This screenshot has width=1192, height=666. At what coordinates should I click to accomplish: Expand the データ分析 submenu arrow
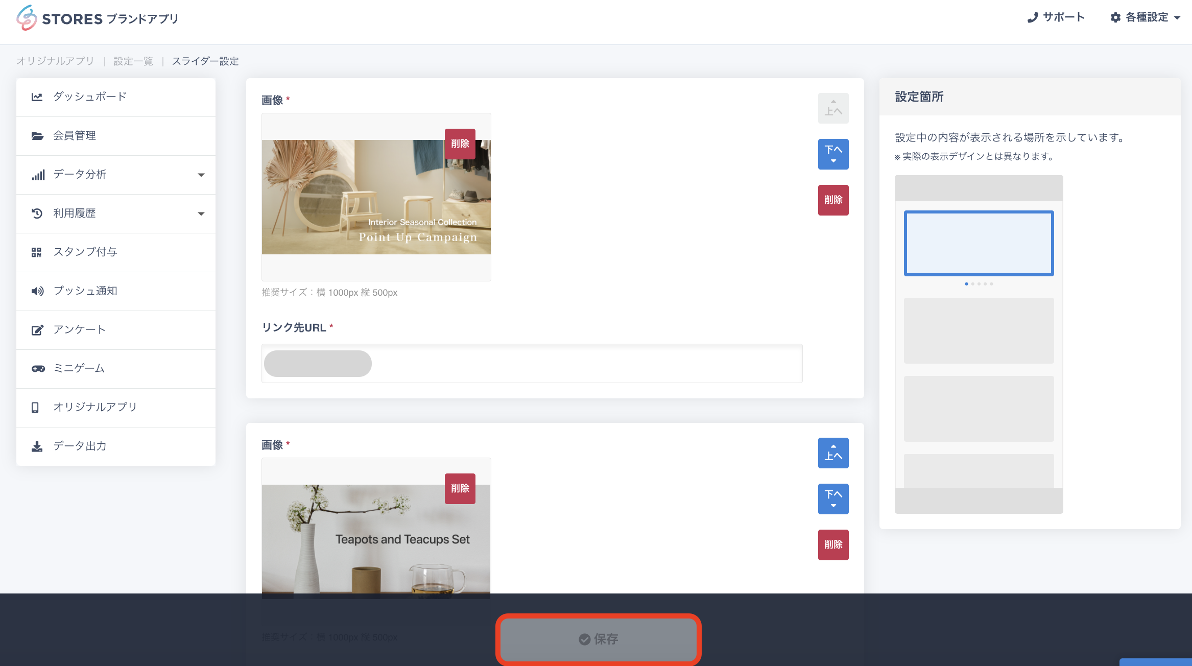click(x=201, y=175)
